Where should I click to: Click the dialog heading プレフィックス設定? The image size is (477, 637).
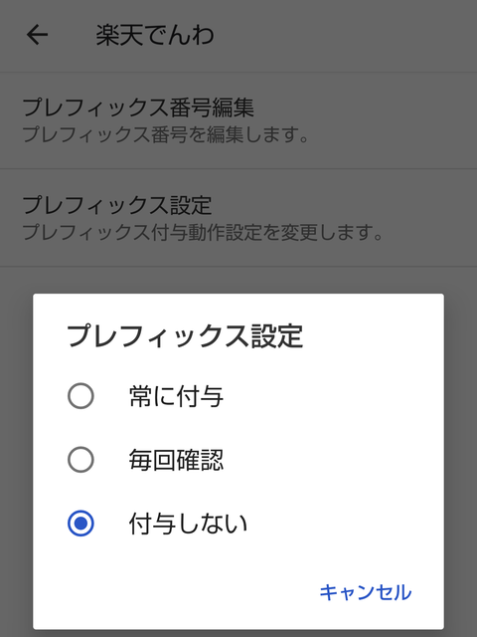pyautogui.click(x=185, y=336)
